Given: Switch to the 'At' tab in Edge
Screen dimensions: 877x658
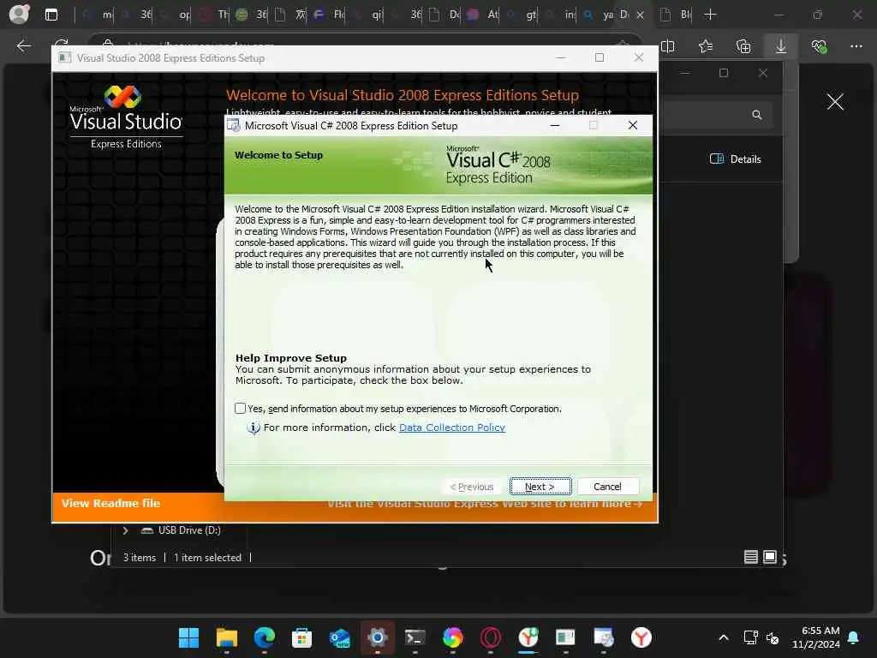Looking at the screenshot, I should pos(482,15).
